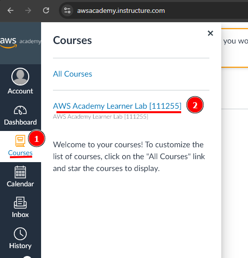Screen dimensions: 248x258
Task: Click the awsacademy.instructure.com address bar
Action: point(121,11)
